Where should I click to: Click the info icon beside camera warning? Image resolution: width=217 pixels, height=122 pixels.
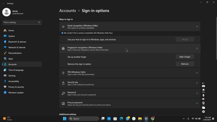[62, 33]
